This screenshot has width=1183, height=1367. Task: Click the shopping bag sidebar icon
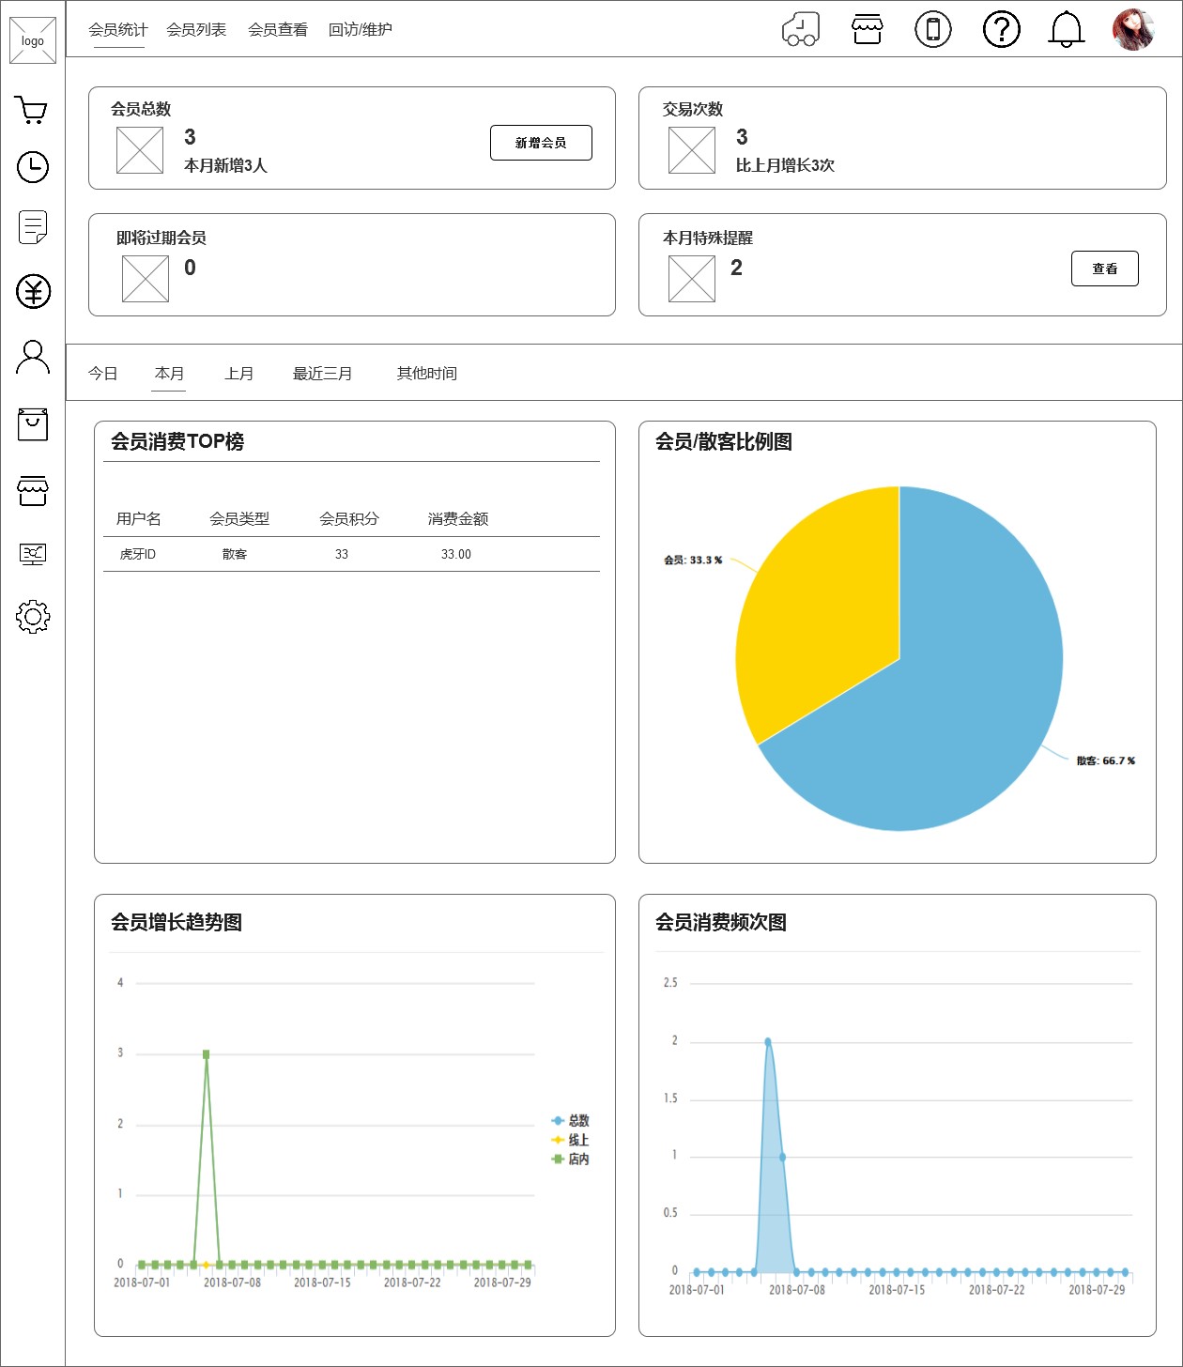coord(33,424)
